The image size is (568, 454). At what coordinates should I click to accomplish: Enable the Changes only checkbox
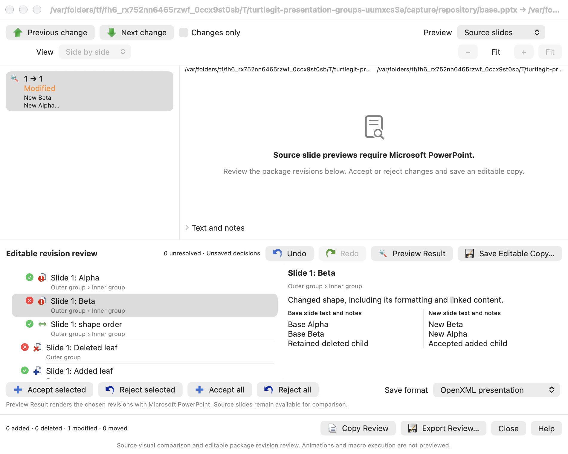point(184,33)
